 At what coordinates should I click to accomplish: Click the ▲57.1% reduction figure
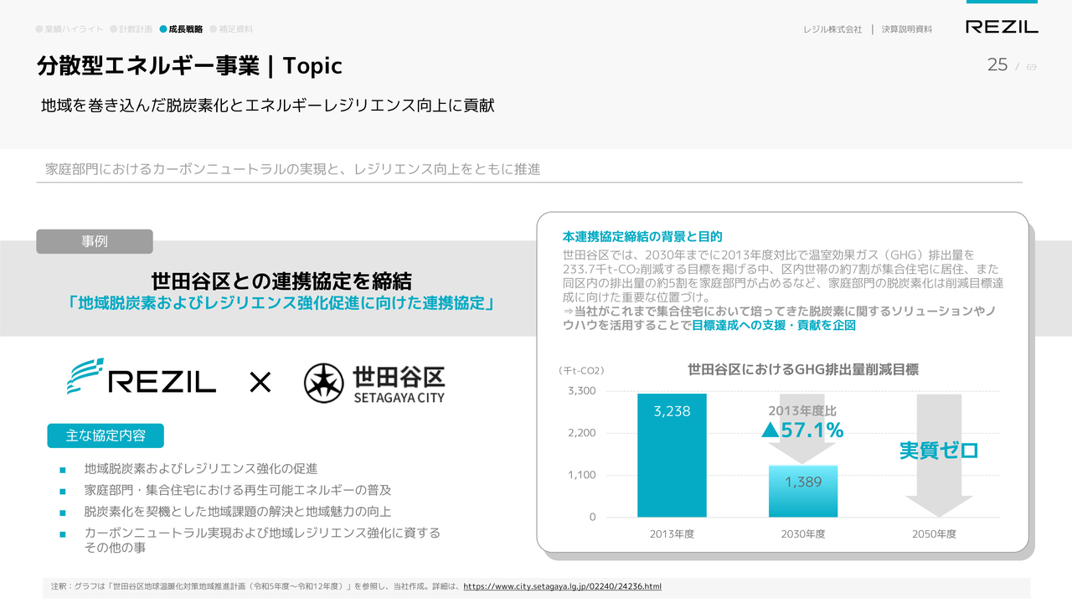[802, 430]
